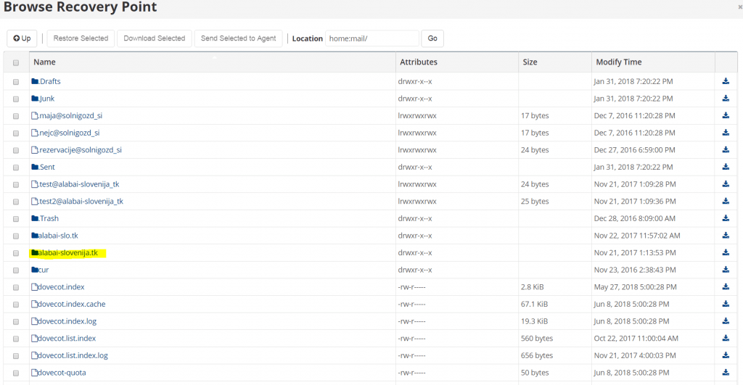The height and width of the screenshot is (385, 743).
Task: Click the May 27, 2018 5:00:28 PM timestamp
Action: (x=636, y=287)
